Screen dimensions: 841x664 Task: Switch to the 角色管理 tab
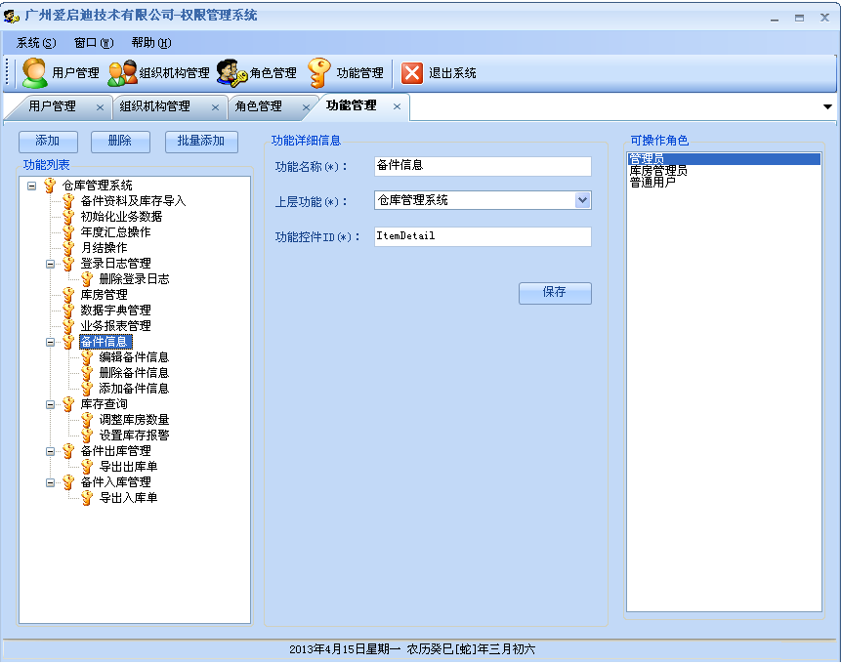pos(259,106)
